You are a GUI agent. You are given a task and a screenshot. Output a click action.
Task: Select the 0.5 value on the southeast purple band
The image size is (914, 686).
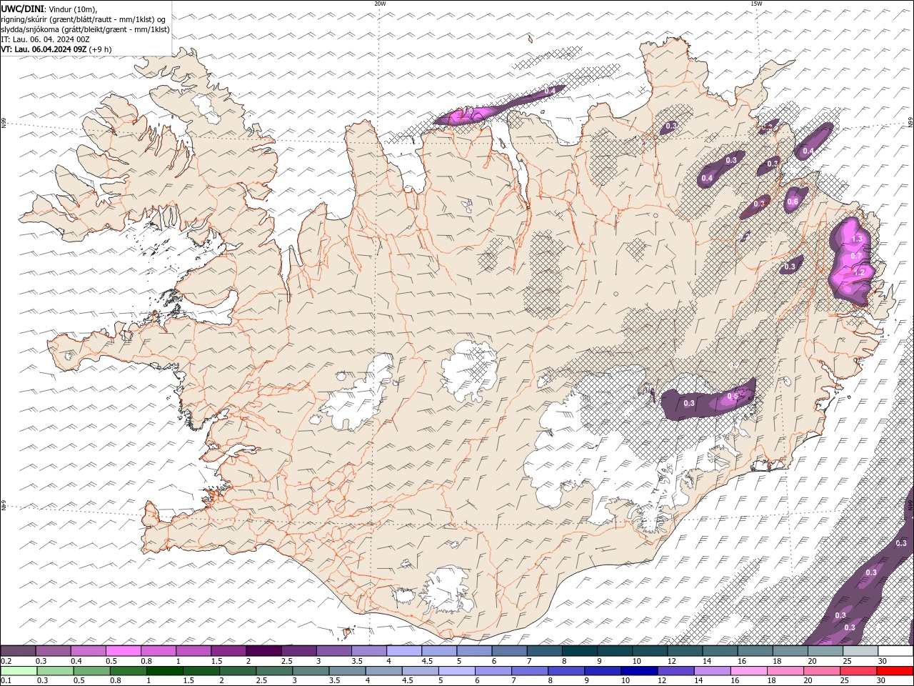pos(733,397)
